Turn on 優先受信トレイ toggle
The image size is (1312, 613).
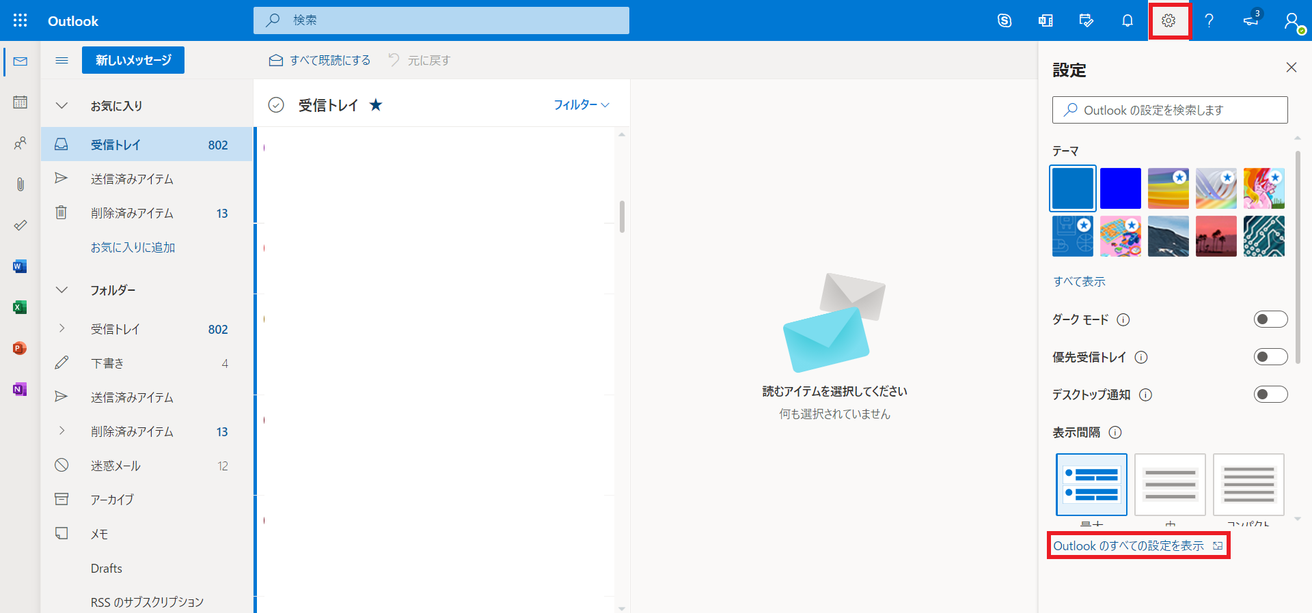[x=1270, y=357]
